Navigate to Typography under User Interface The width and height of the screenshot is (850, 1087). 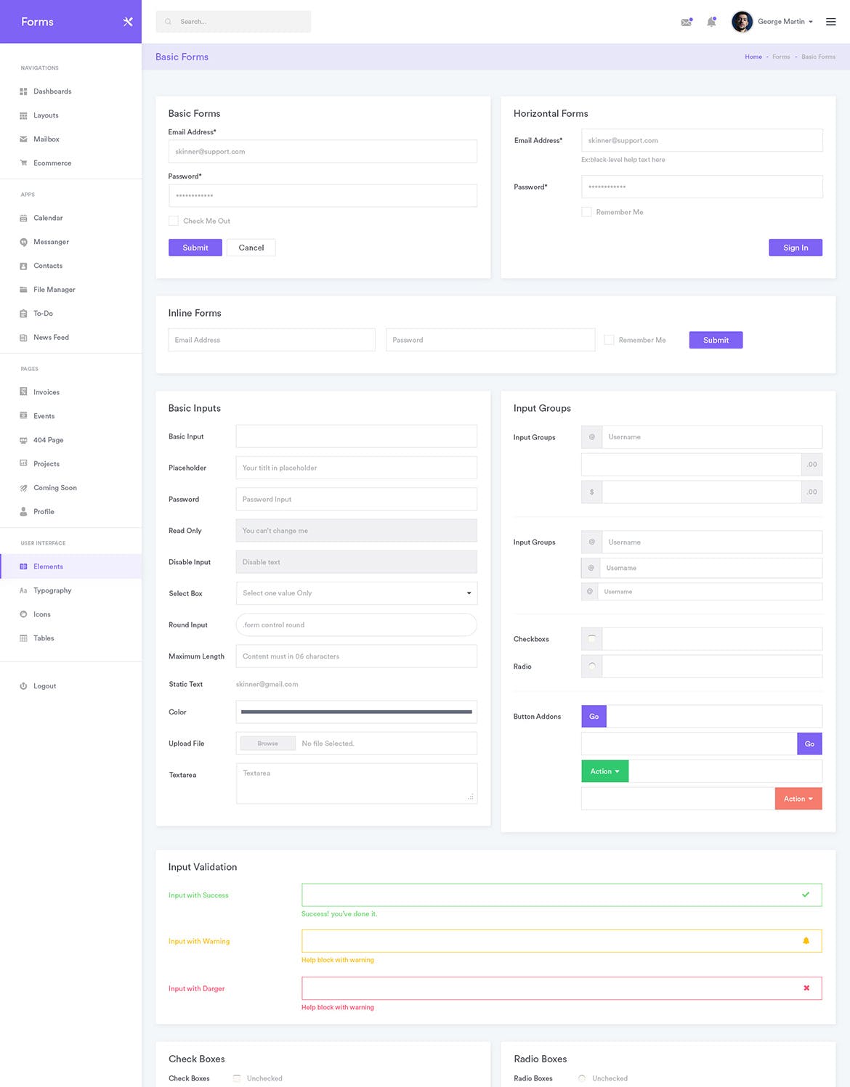53,590
